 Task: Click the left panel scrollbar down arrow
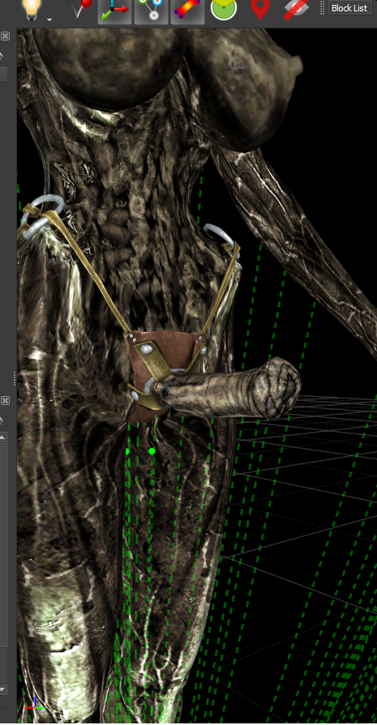click(x=2, y=689)
